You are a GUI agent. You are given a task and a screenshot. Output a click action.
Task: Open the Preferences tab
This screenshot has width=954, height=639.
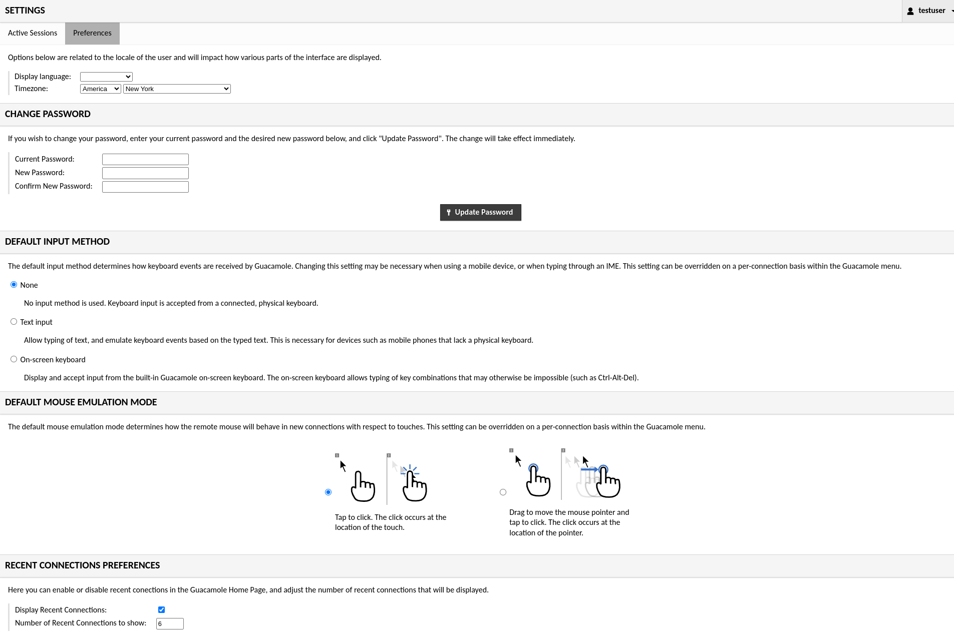[92, 33]
